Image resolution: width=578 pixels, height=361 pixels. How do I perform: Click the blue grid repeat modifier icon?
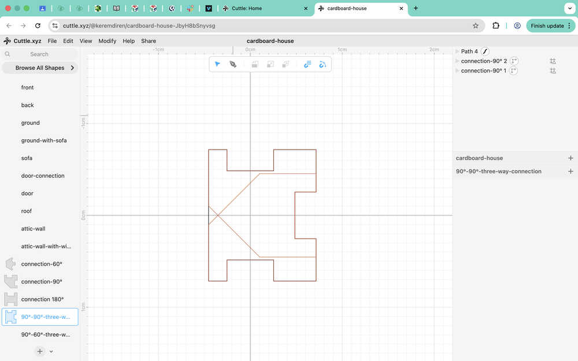pos(307,65)
